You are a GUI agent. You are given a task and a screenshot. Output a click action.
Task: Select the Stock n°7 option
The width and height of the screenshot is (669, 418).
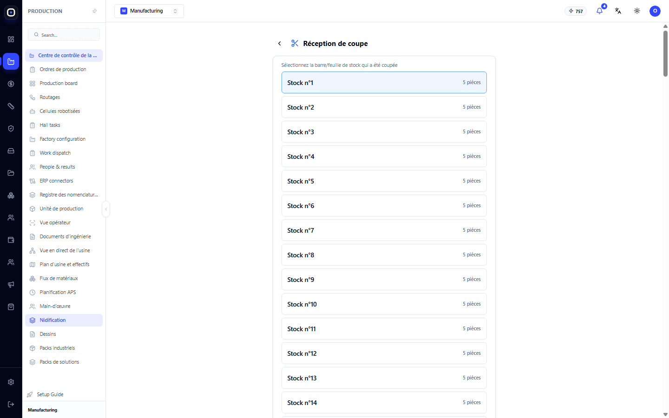(384, 230)
